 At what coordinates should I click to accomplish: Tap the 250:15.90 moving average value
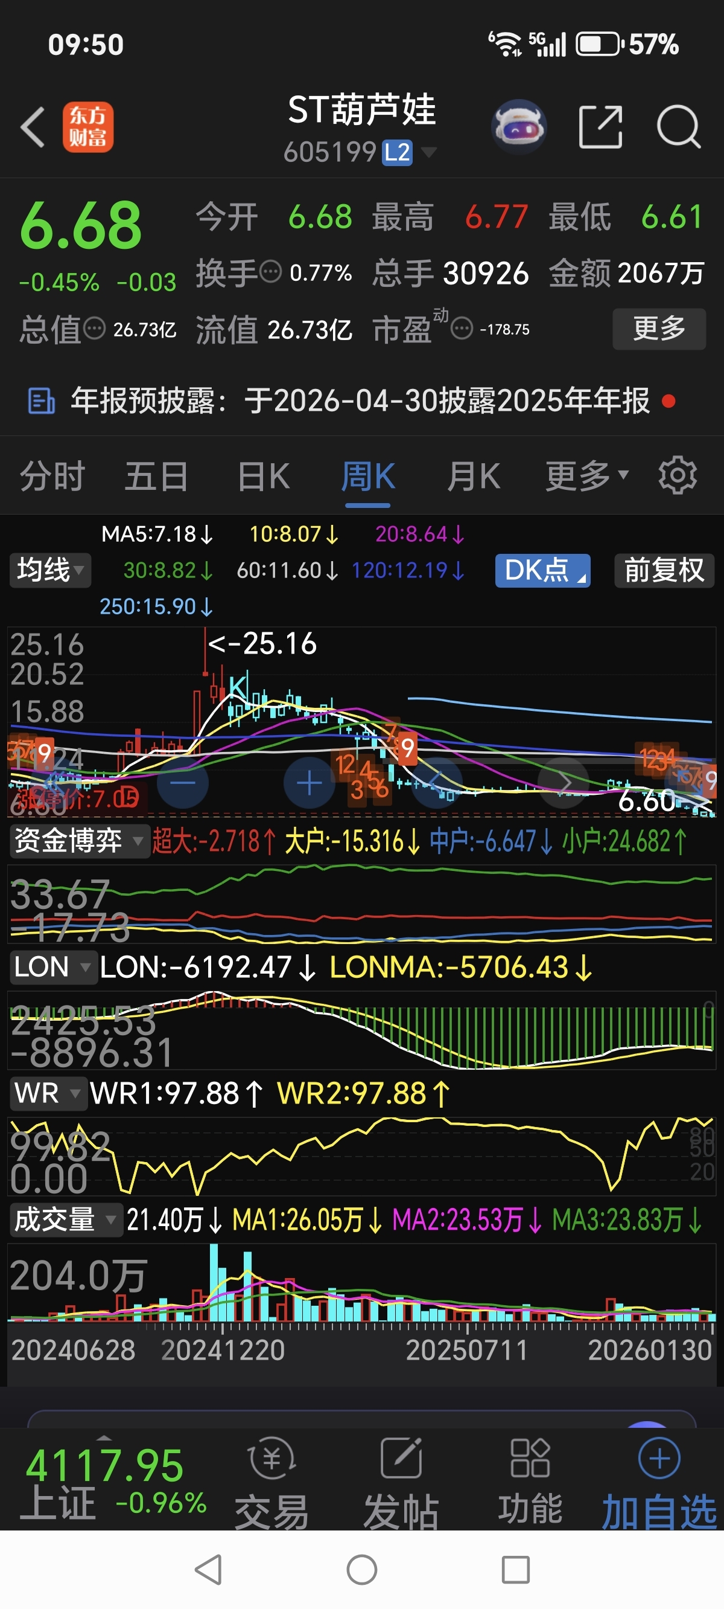click(x=157, y=606)
